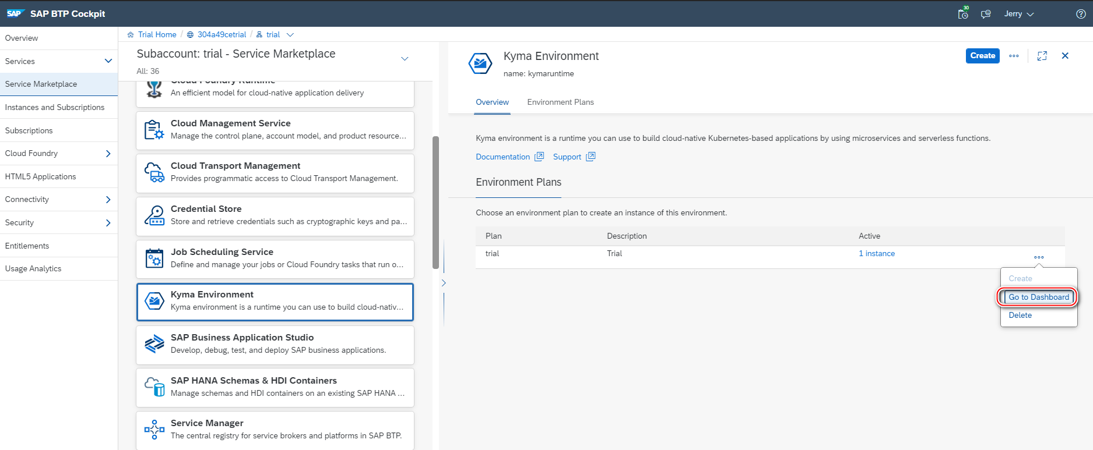Click the trial plan name cell
Viewport: 1093px width, 450px height.
[x=492, y=253]
